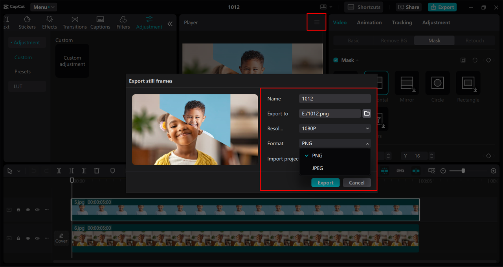Select the Filters panel icon
Image resolution: width=503 pixels, height=267 pixels.
pyautogui.click(x=123, y=22)
